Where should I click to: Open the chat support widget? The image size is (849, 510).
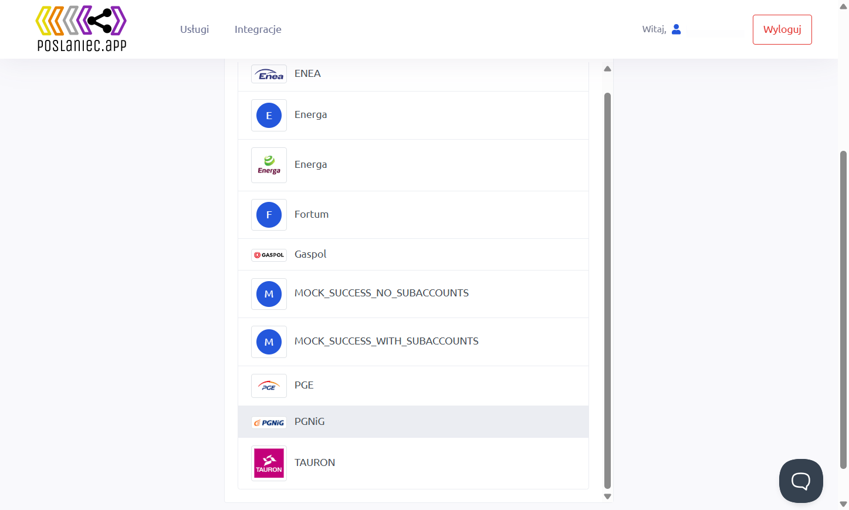pos(801,481)
